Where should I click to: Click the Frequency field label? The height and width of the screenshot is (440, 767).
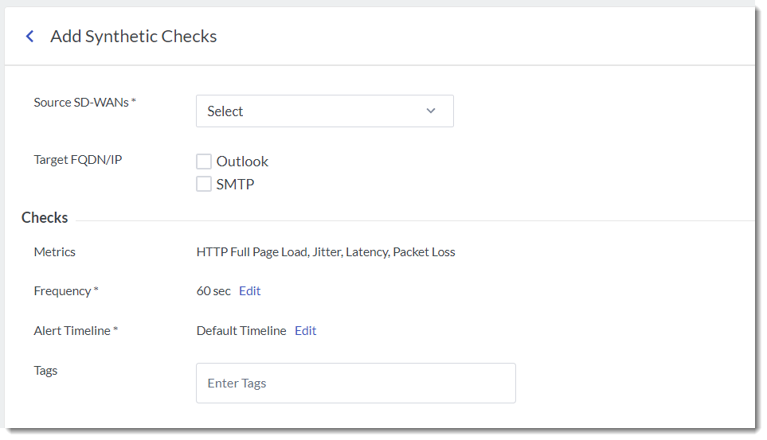coord(63,291)
